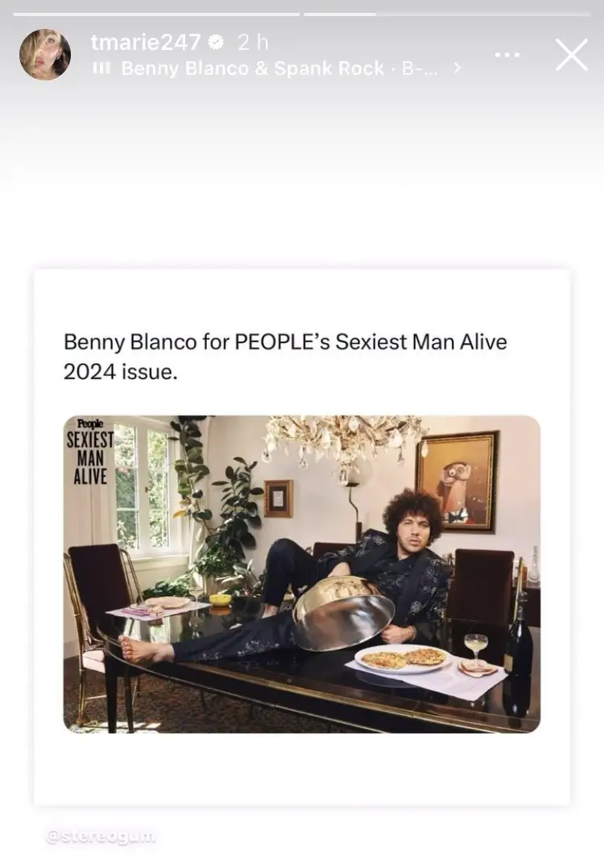
Task: Click the plate of food on table
Action: click(x=403, y=658)
